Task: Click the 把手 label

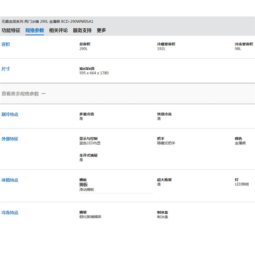Action: [161, 139]
